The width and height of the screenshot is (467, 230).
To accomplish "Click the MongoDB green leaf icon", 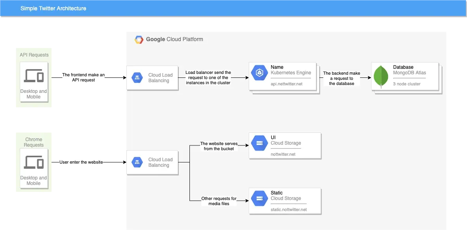I will (381, 76).
